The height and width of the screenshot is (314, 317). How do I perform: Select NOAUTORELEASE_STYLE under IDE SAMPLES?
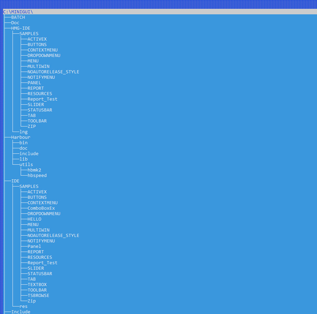[53, 236]
